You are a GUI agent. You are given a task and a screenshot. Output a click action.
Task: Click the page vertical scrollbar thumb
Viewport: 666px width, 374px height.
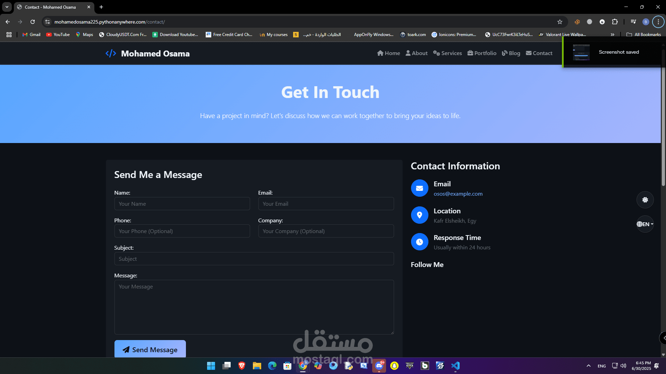point(663,118)
